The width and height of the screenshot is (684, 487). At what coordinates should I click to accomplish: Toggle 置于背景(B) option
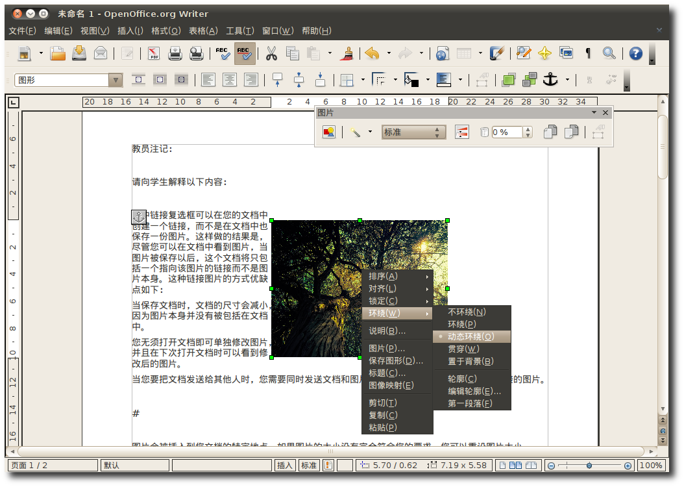pyautogui.click(x=472, y=361)
